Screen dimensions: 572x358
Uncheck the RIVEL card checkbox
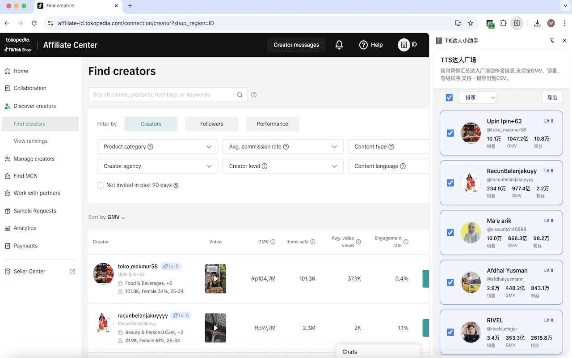click(x=450, y=332)
